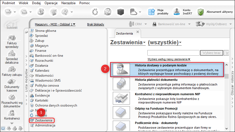
Task: Click the Brak blokady link
Action: click(96, 24)
